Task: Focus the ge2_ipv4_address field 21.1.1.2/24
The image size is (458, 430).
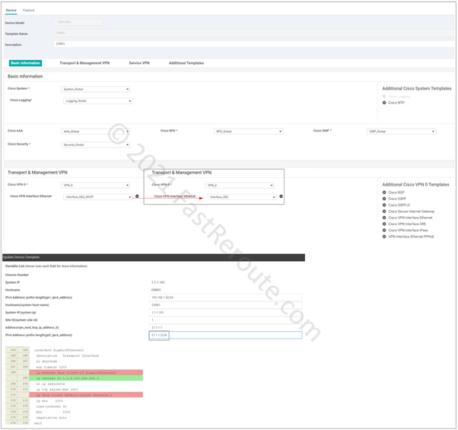Action: pyautogui.click(x=225, y=335)
